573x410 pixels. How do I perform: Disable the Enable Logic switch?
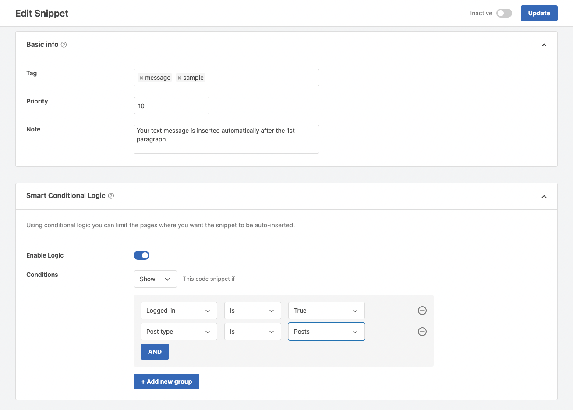(141, 255)
